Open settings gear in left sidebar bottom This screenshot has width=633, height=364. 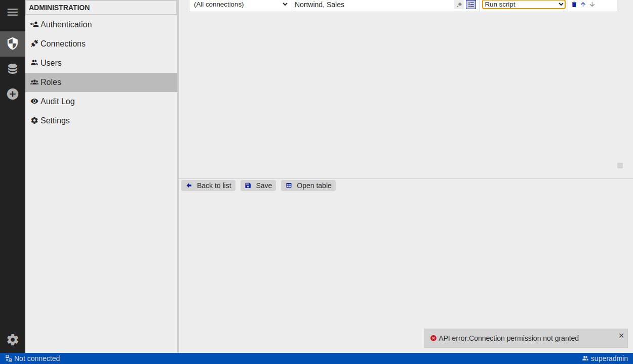pos(13,340)
